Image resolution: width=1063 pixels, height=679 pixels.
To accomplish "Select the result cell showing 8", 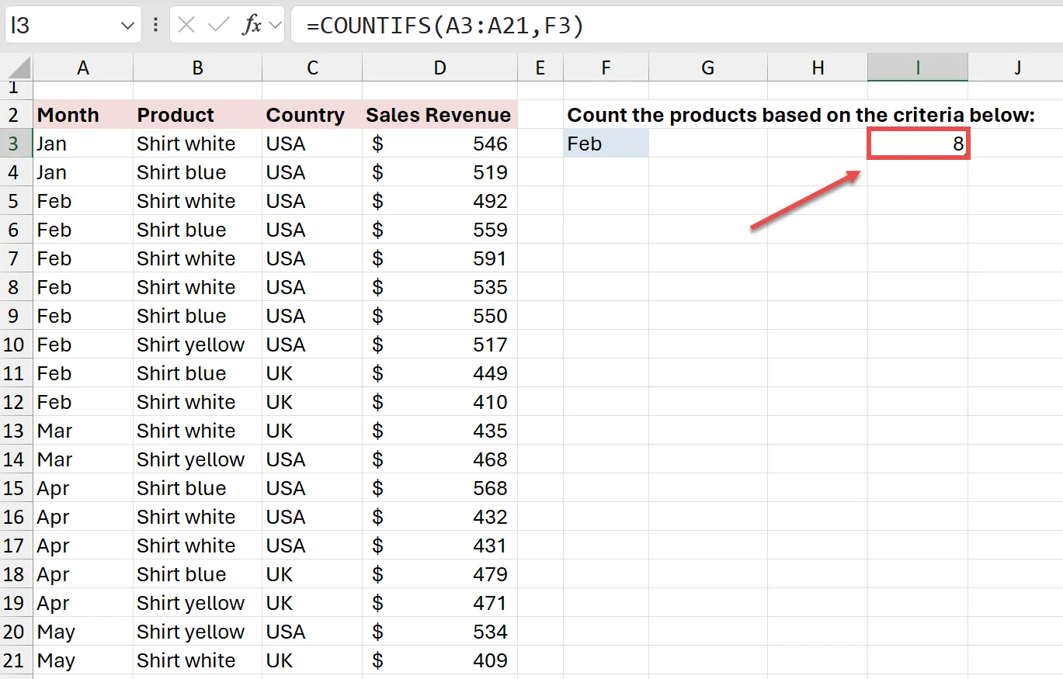I will coord(918,144).
